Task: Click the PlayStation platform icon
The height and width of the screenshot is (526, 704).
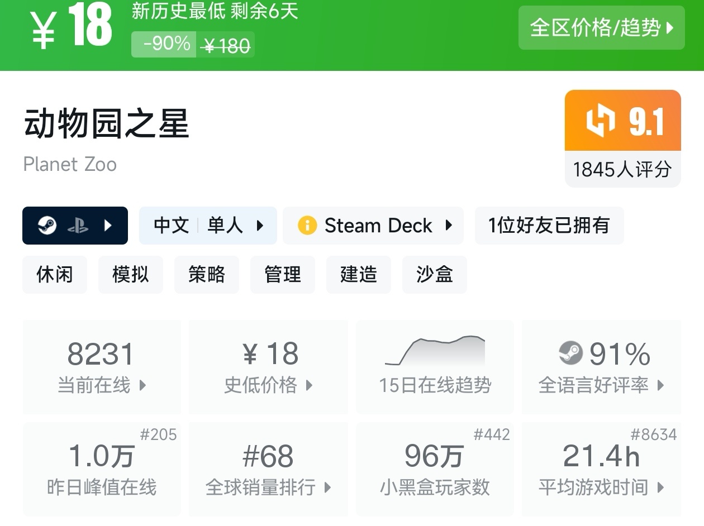Action: click(77, 226)
